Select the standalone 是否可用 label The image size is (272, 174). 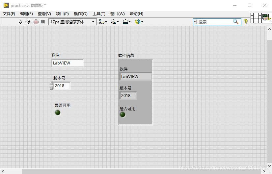point(63,105)
